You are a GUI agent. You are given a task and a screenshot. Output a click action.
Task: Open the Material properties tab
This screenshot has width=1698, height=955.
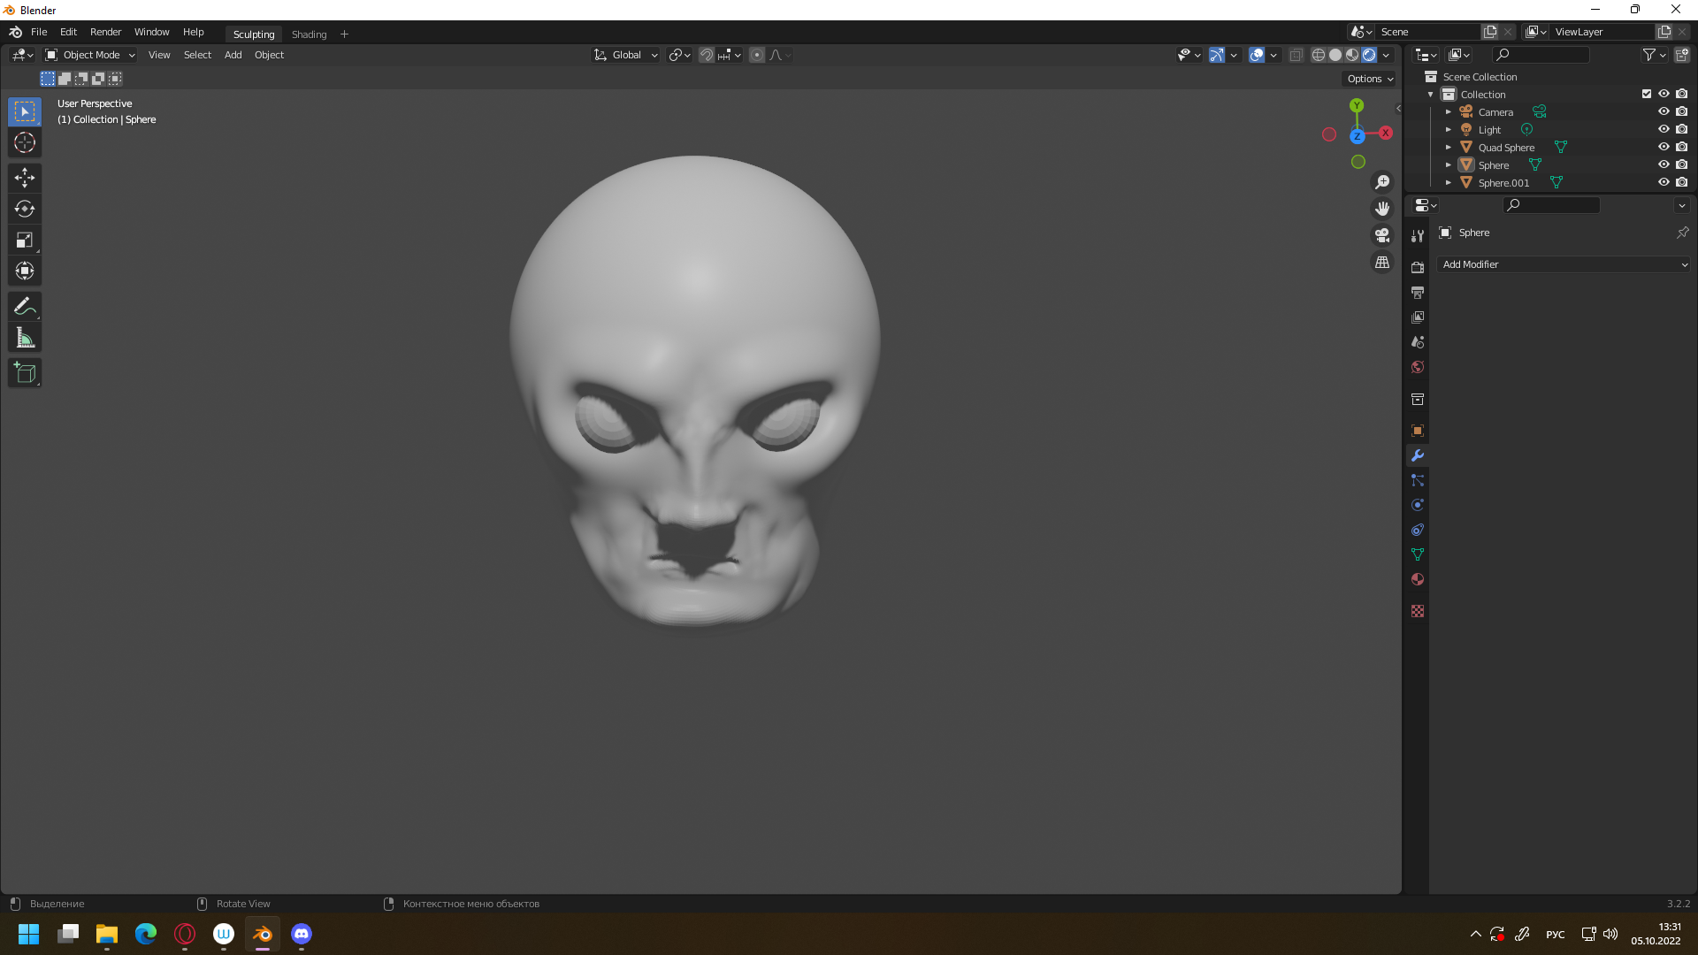point(1418,580)
